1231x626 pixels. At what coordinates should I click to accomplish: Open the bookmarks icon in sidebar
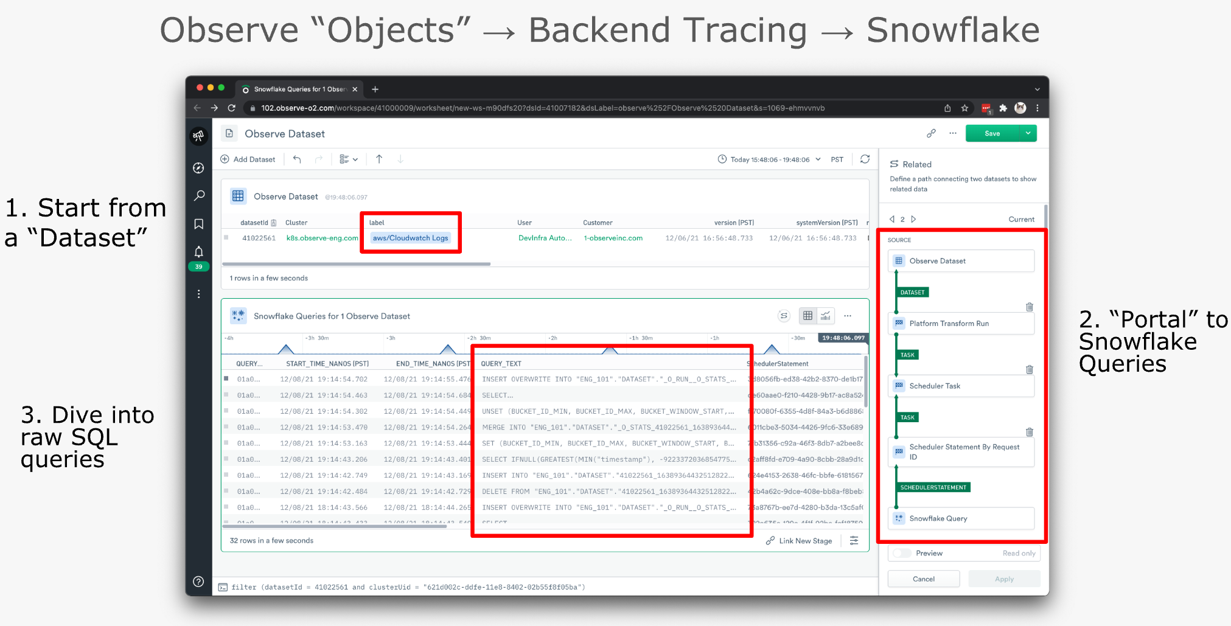[x=198, y=224]
